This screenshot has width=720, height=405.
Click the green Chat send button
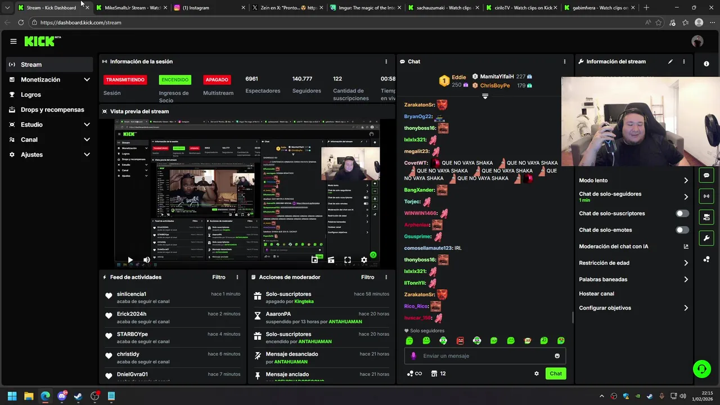tap(556, 373)
